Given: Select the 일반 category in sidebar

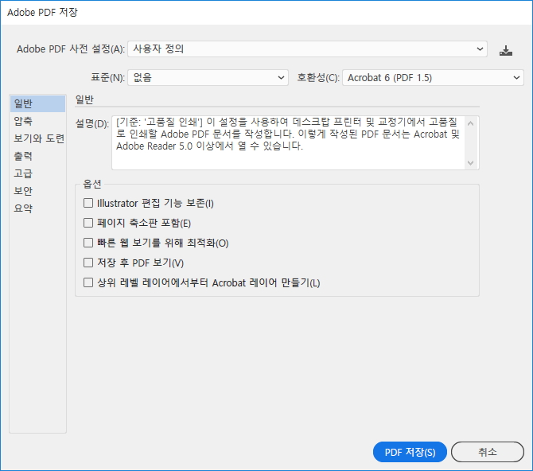Looking at the screenshot, I should pyautogui.click(x=37, y=103).
